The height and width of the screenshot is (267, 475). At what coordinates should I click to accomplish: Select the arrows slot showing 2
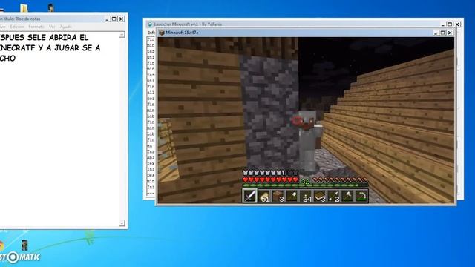[333, 196]
